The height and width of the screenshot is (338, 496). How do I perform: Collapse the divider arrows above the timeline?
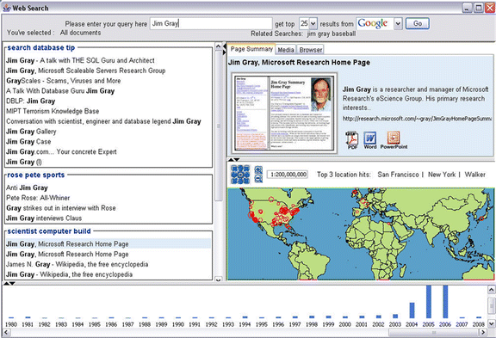coord(9,283)
